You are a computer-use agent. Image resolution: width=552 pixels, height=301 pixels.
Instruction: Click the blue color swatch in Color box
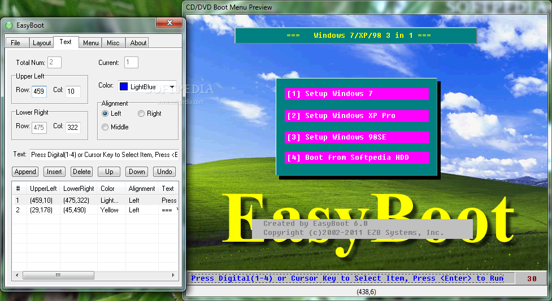coord(124,86)
